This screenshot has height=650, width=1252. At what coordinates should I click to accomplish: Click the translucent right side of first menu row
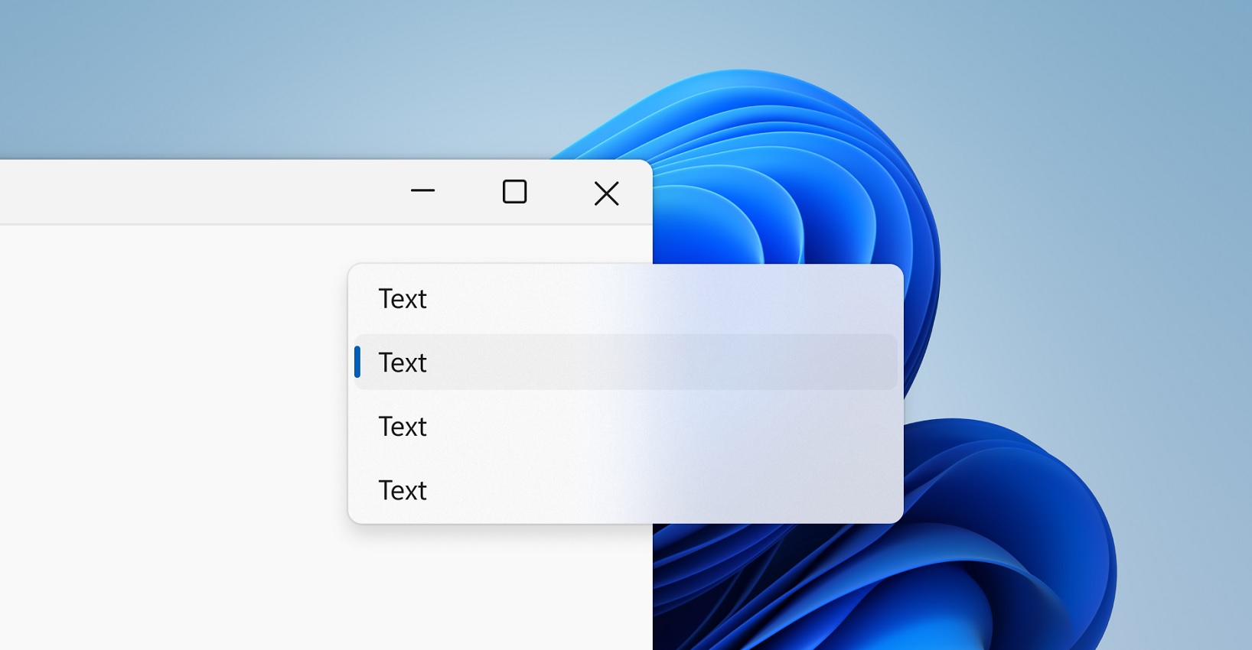click(x=804, y=299)
